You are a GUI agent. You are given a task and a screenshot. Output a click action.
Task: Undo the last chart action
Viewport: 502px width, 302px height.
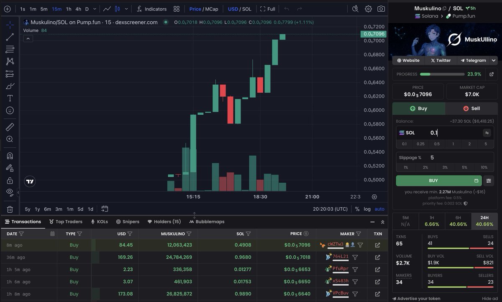tap(287, 9)
